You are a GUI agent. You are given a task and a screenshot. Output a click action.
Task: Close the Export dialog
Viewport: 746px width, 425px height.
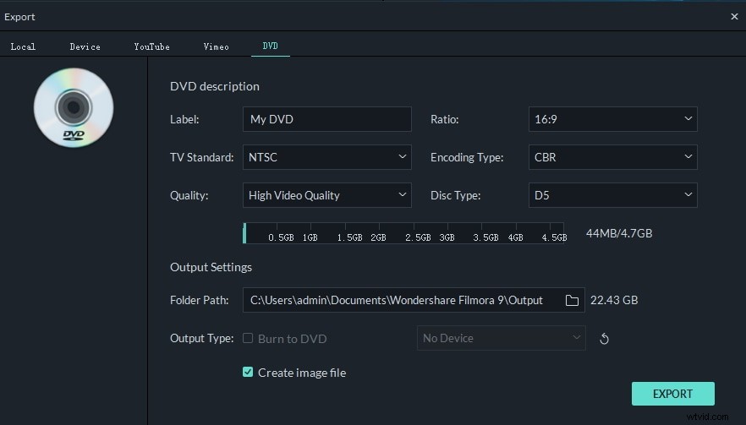pos(734,17)
